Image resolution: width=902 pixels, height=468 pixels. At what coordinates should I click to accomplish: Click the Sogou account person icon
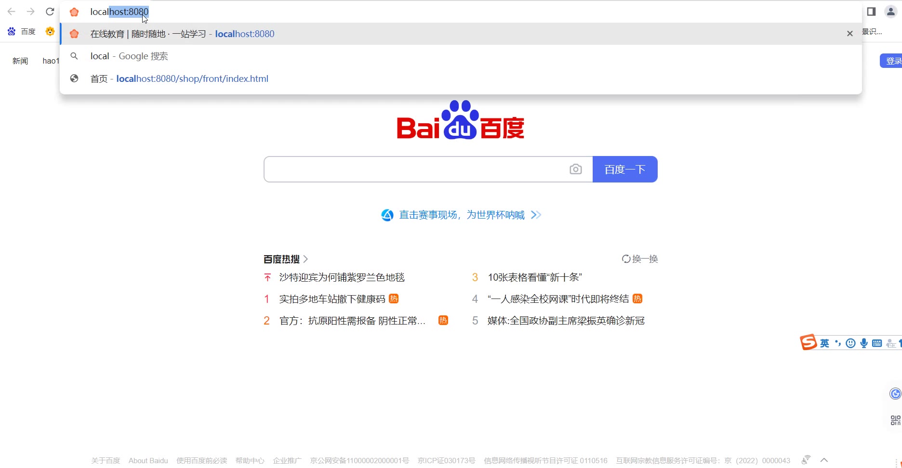click(891, 343)
